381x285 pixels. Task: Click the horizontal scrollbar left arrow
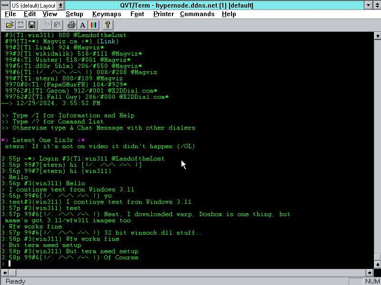click(5, 273)
